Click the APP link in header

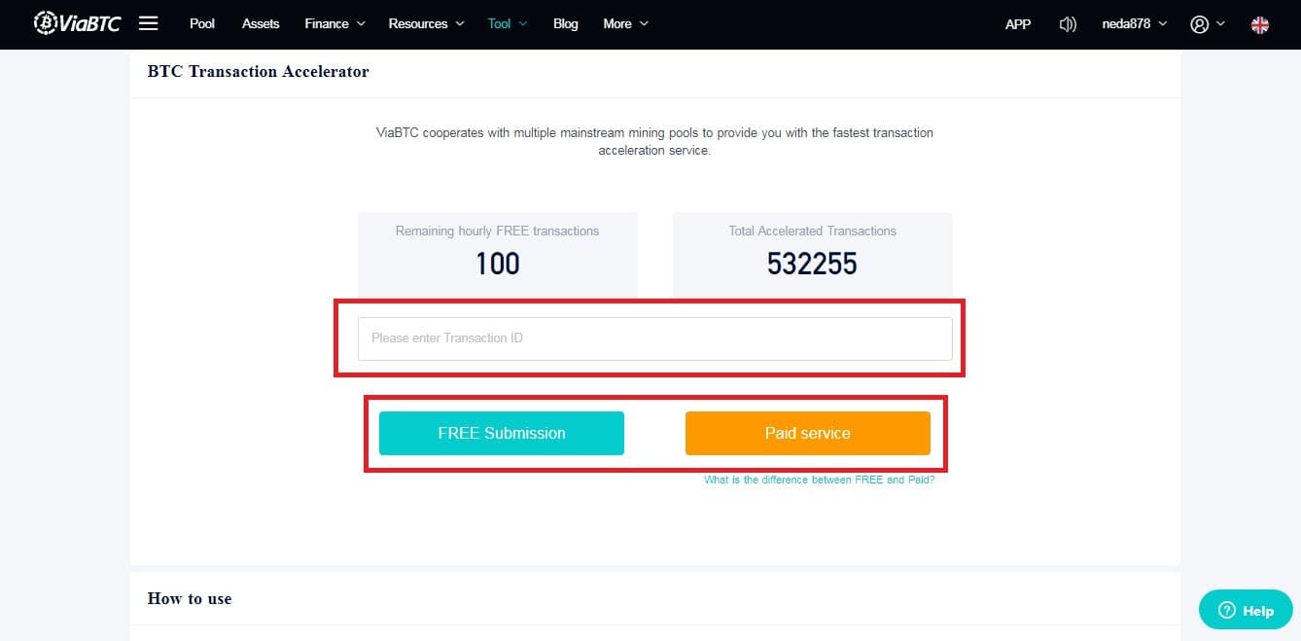pos(1018,24)
